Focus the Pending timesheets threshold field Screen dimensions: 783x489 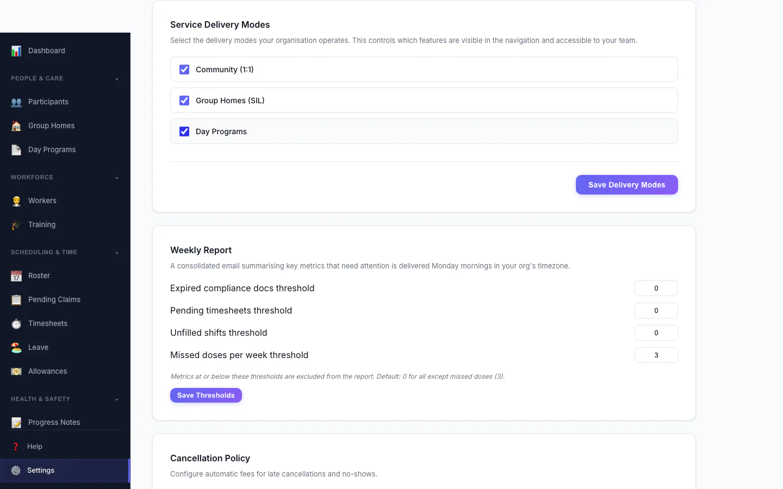(656, 311)
